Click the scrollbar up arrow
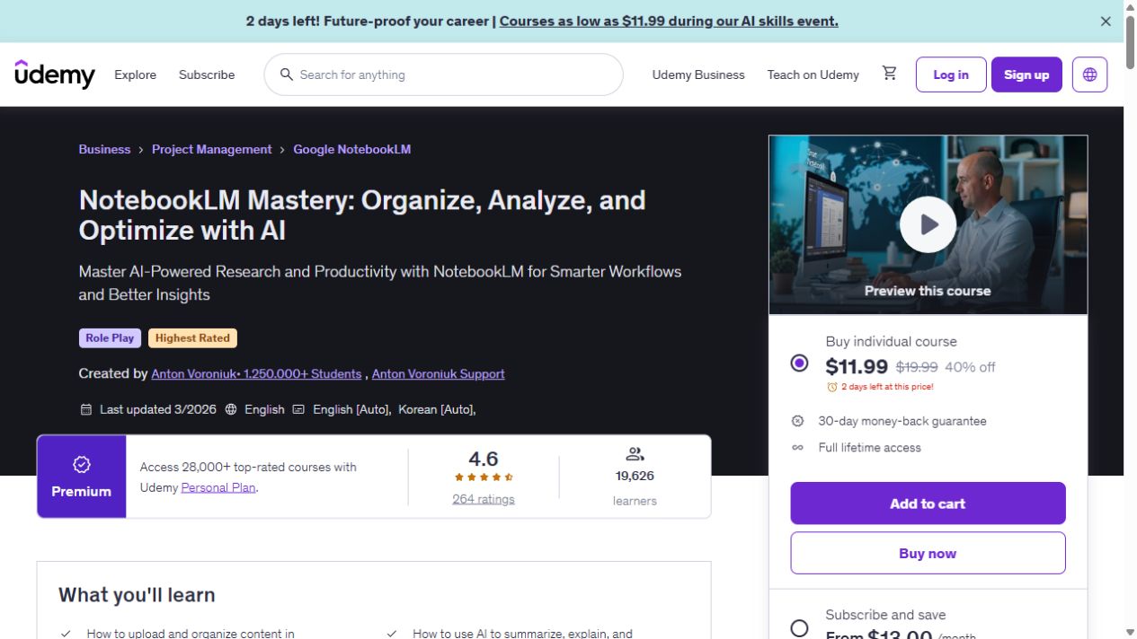Viewport: 1137px width, 639px height. tap(1130, 6)
